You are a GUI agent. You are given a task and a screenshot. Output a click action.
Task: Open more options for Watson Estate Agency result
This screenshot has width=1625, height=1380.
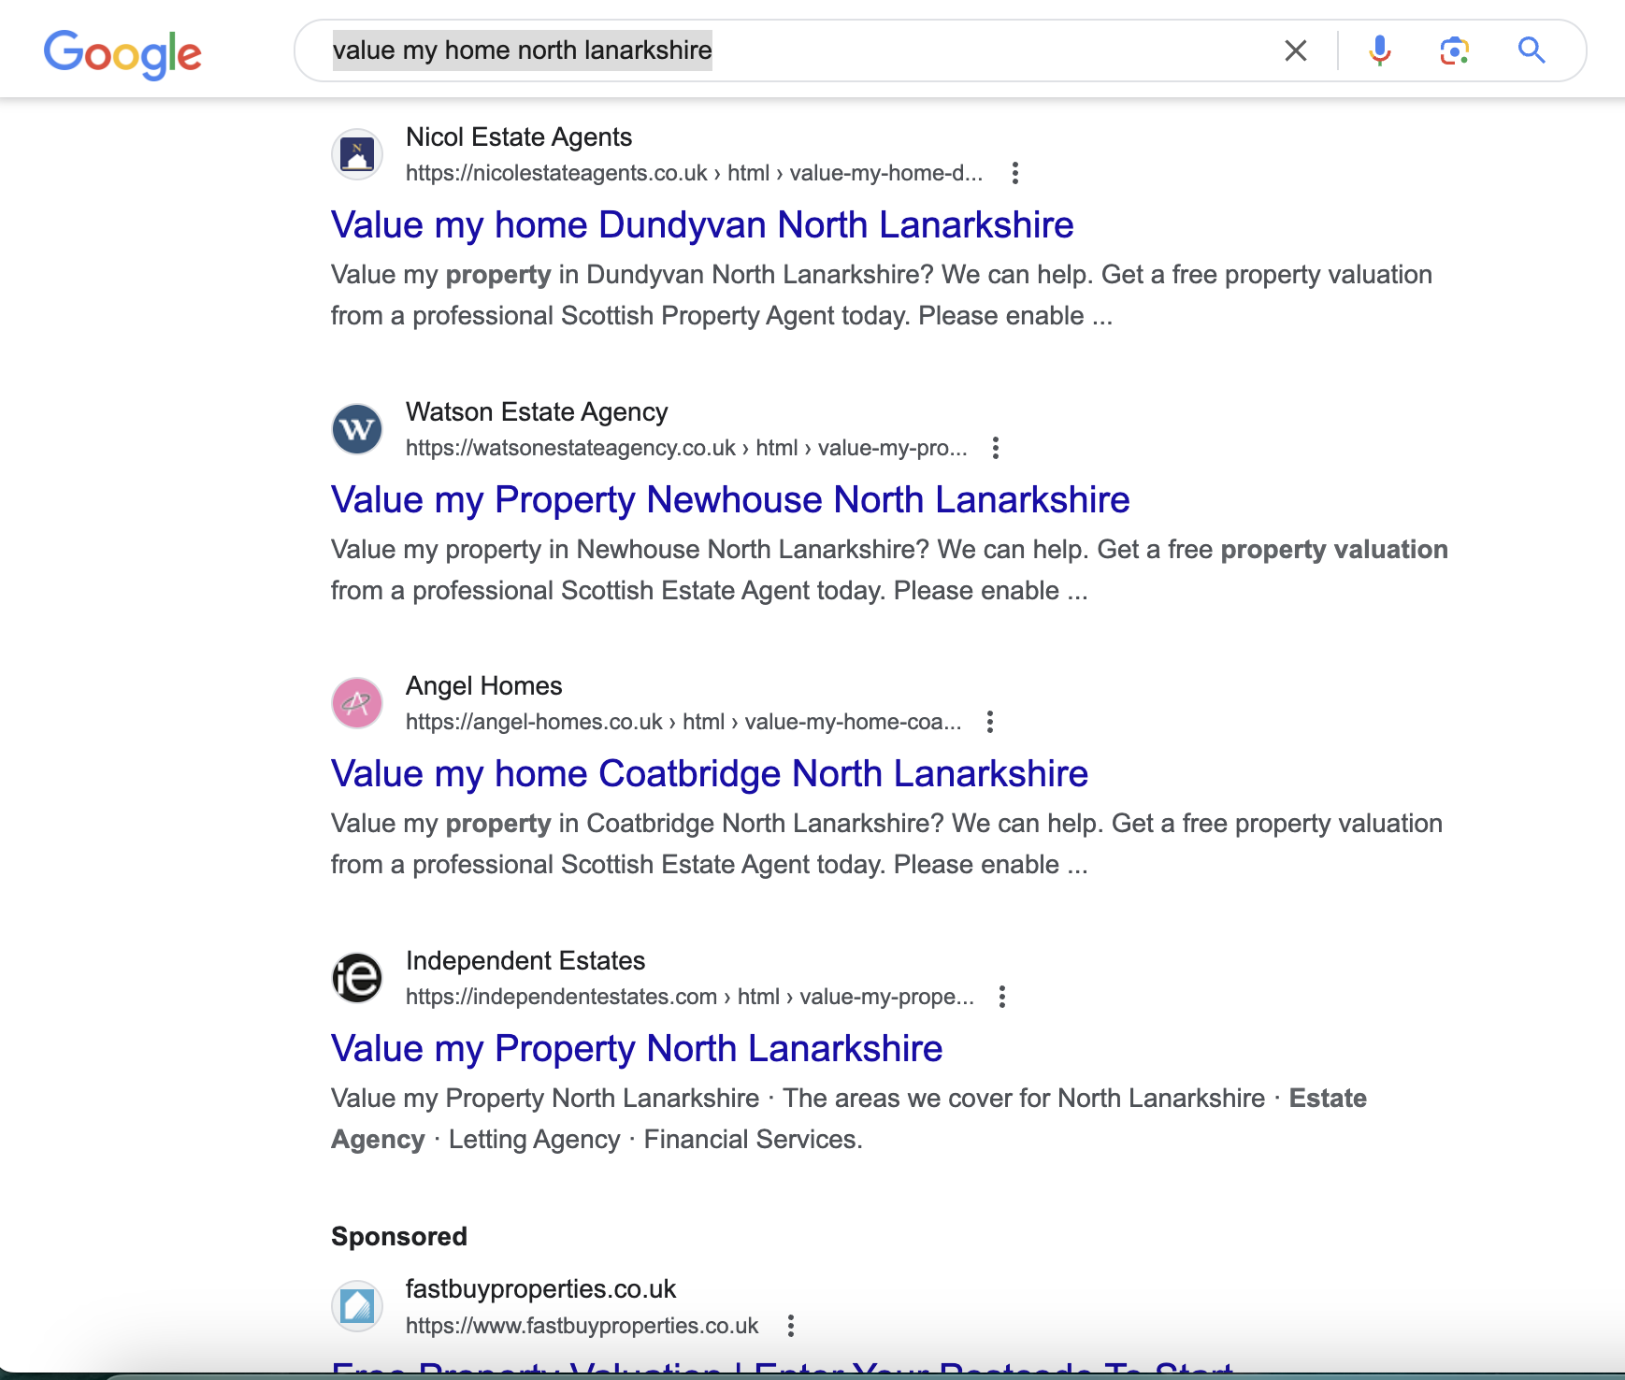[996, 448]
